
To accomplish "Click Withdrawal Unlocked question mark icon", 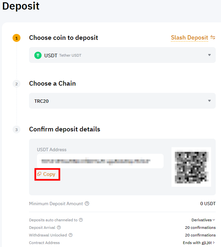I will point(71,235).
